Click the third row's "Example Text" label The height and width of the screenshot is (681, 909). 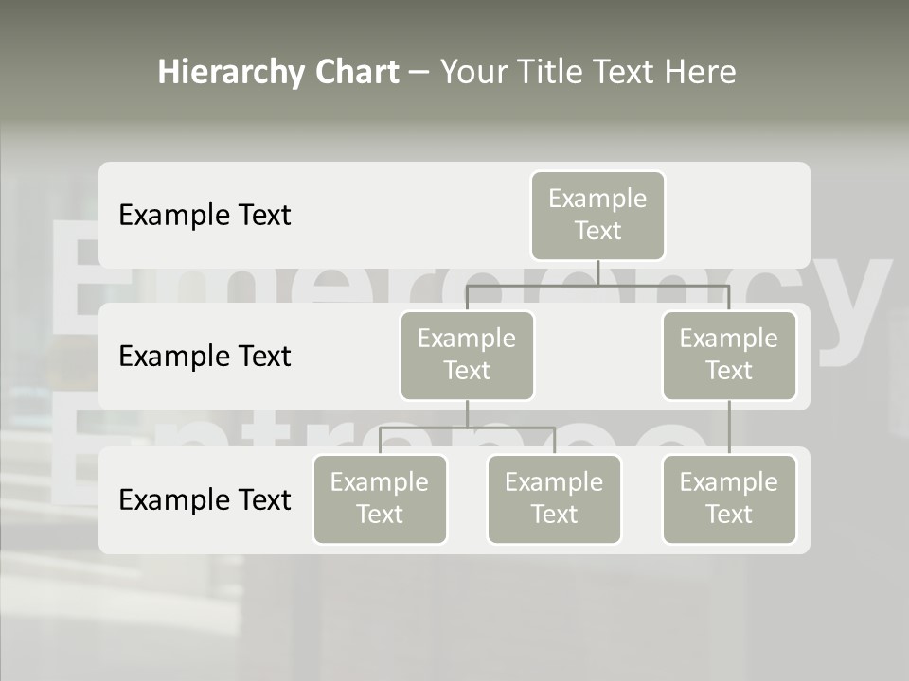(205, 499)
